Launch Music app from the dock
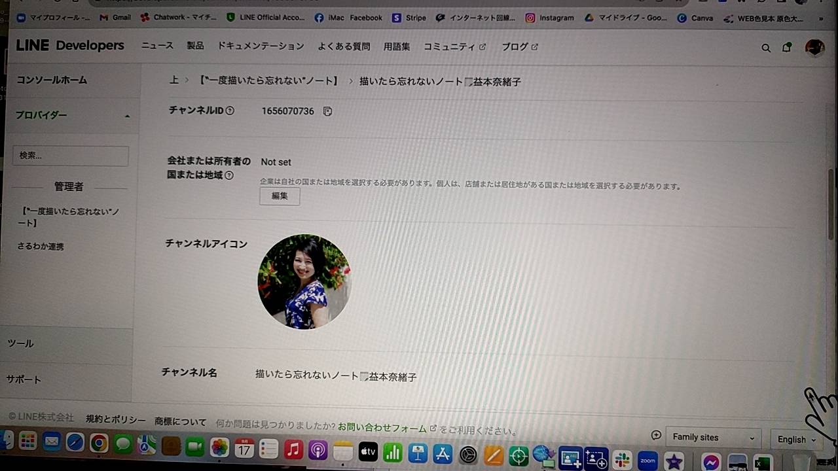Image resolution: width=838 pixels, height=471 pixels. point(293,449)
